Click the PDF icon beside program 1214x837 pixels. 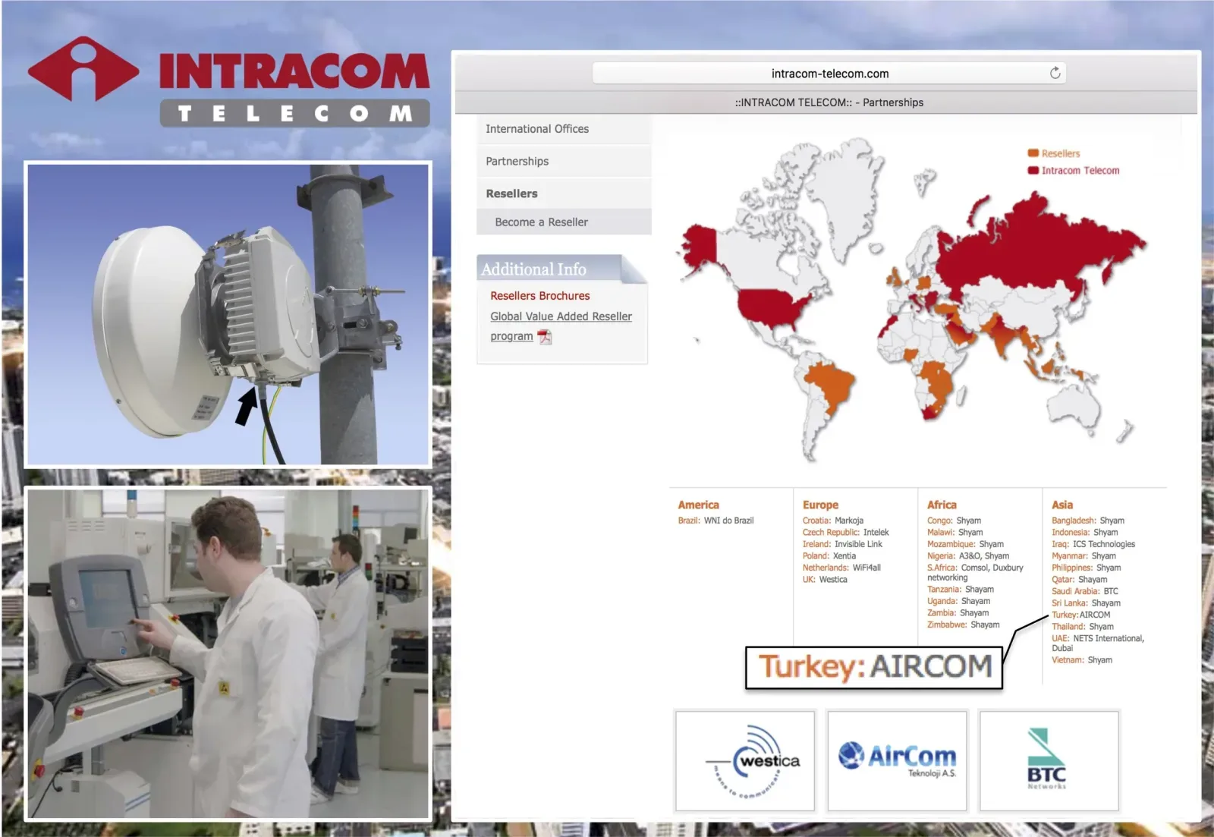[x=545, y=337]
